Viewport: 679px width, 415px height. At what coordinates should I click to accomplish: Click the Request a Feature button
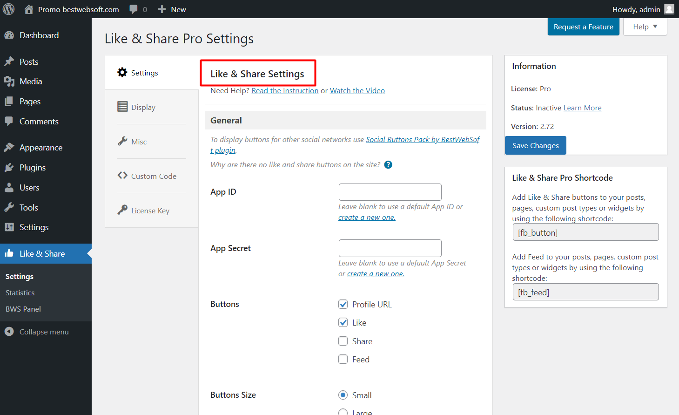(584, 27)
